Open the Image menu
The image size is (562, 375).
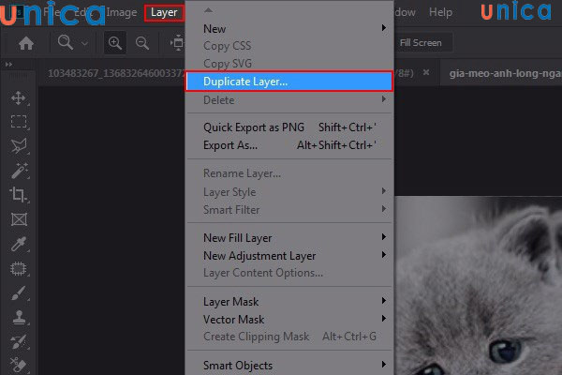point(122,12)
